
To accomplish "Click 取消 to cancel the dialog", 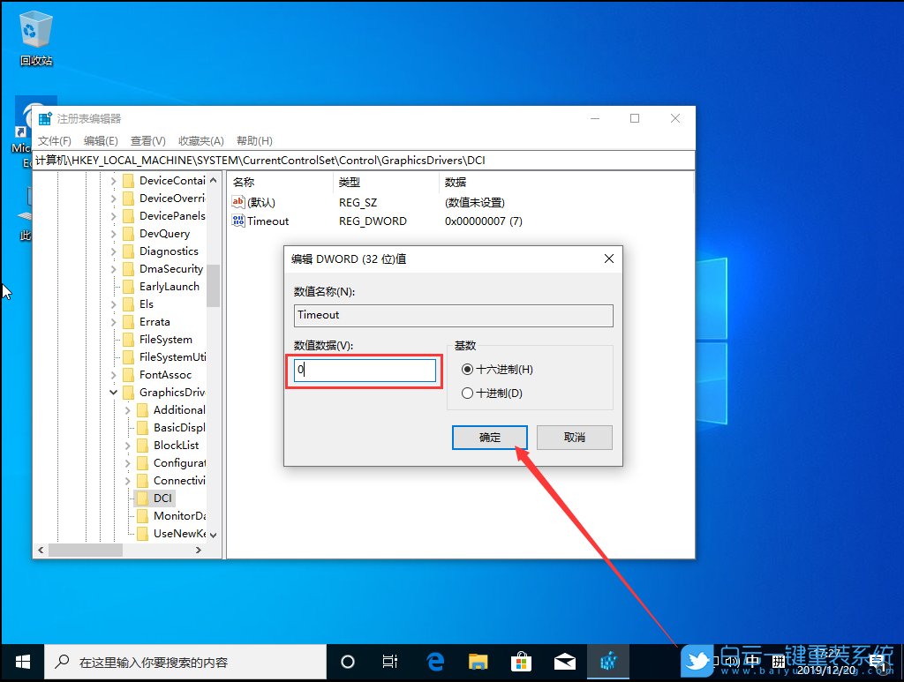I will [574, 438].
